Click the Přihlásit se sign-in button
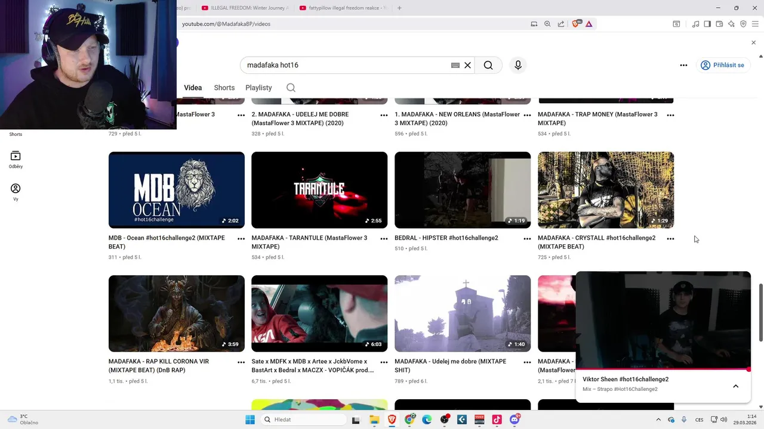 click(x=722, y=65)
